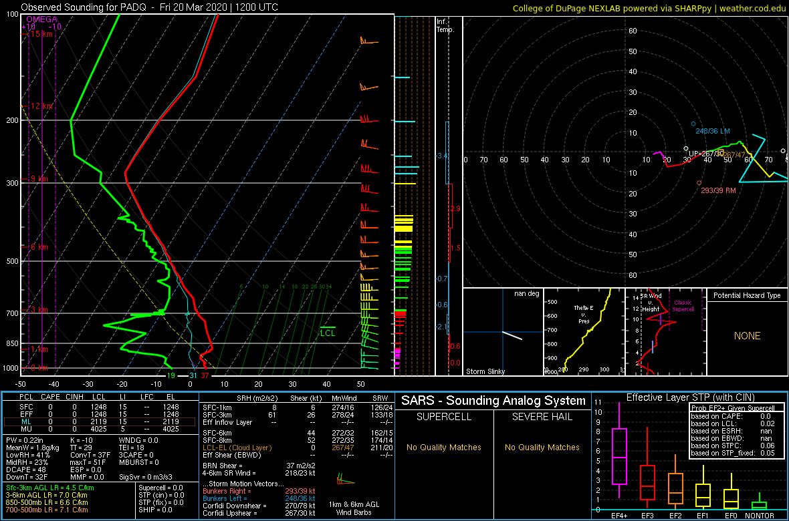The height and width of the screenshot is (521, 789).
Task: Click the CAPE column header
Action: click(x=50, y=398)
